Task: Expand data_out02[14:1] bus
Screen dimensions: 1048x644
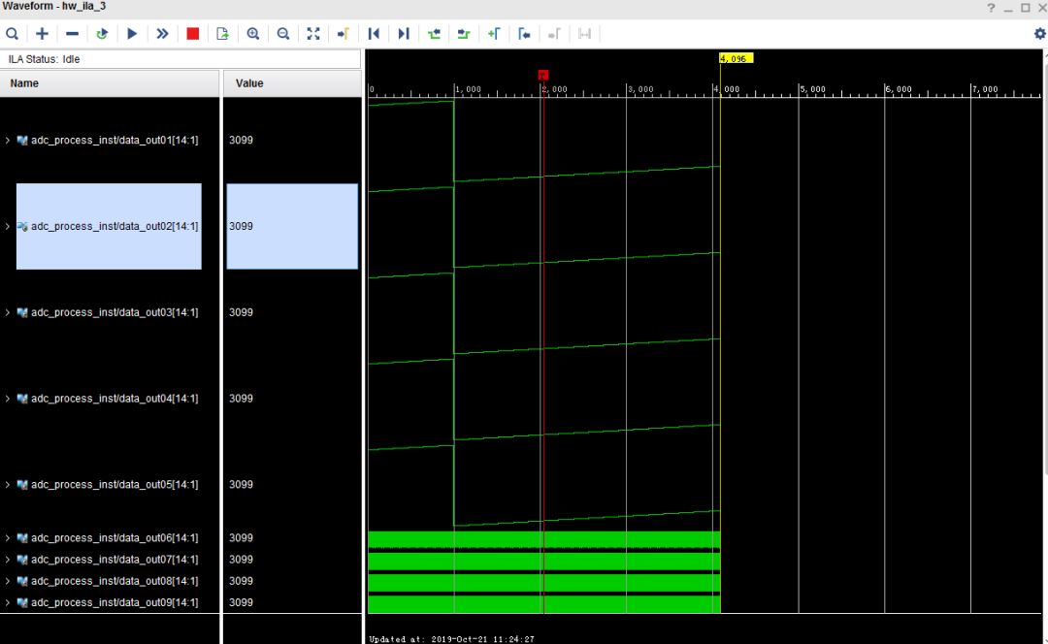Action: coord(8,227)
